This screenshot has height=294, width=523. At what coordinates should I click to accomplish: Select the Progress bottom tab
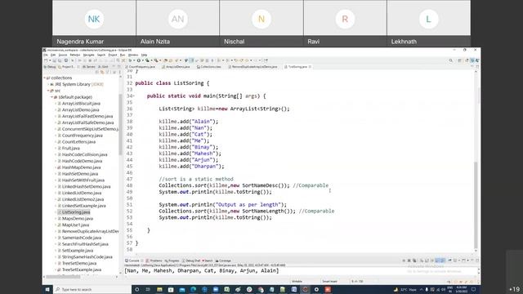coord(172,261)
